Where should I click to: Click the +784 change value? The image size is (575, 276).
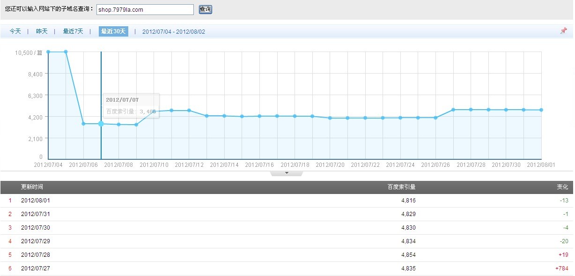pos(560,269)
